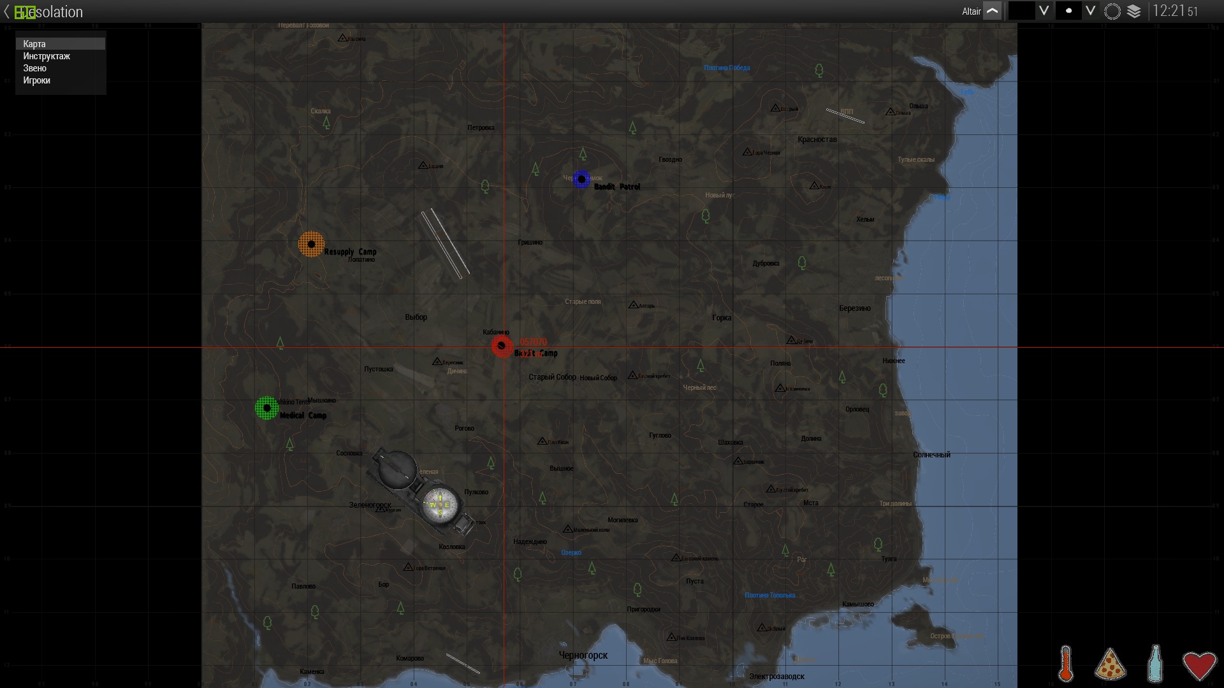Click the Гришино village label
This screenshot has width=1224, height=688.
(530, 243)
